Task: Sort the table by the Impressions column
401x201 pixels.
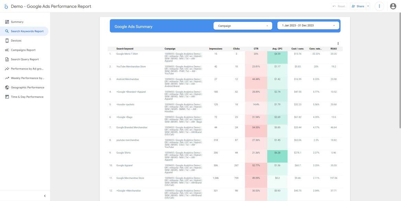Action: coord(216,48)
